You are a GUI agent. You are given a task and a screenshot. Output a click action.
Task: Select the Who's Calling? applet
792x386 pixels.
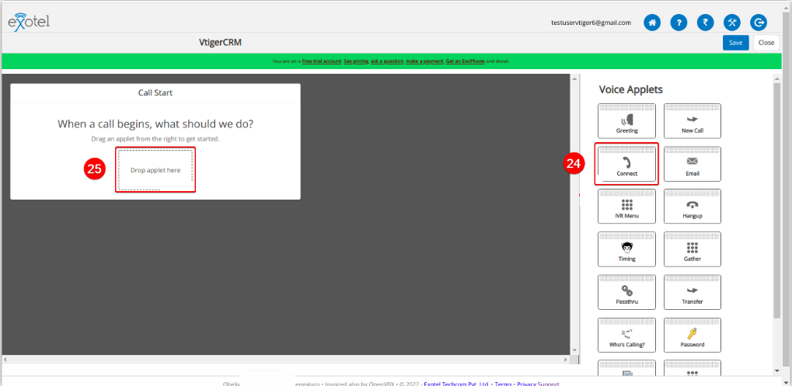tap(626, 335)
